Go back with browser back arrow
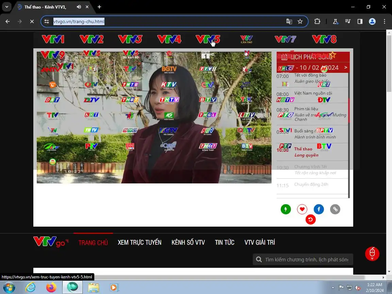The width and height of the screenshot is (392, 294). click(7, 21)
